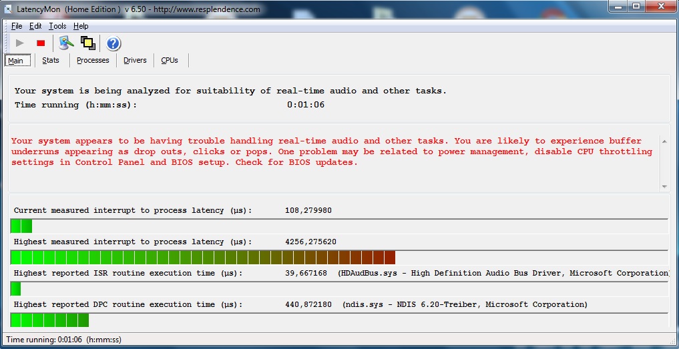Click the status bar Time running entry
The image size is (679, 349).
64,340
